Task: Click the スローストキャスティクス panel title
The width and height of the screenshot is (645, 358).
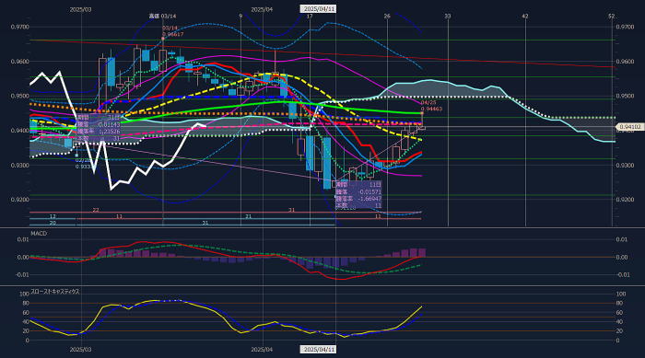Action: (55, 291)
